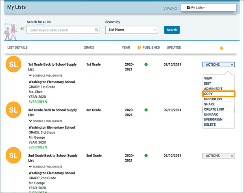This screenshot has height=193, width=244.
Task: Click the SL avatar for 1st Grade list
Action: [13, 64]
